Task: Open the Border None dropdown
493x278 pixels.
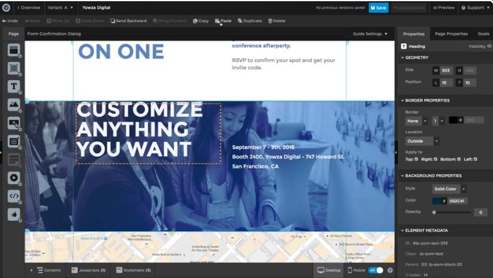Action: pyautogui.click(x=416, y=121)
